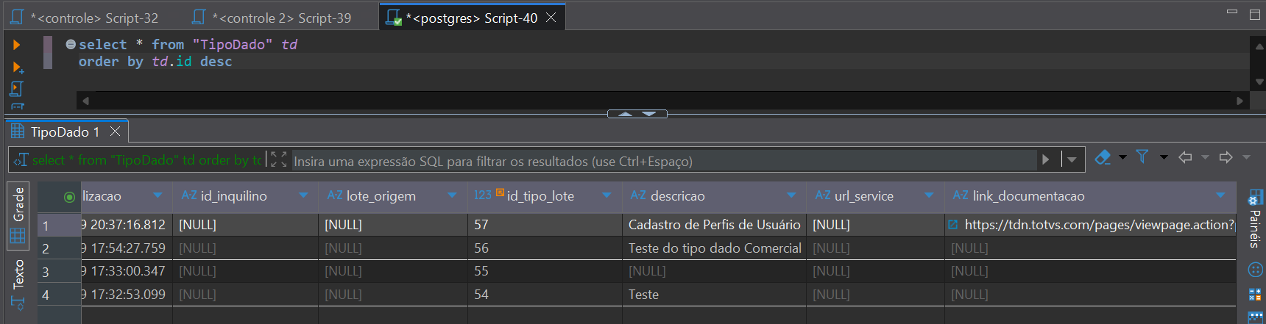Screen dimensions: 1266x324
Task: Click the tdn.totvs.com documentation link
Action: click(x=1098, y=225)
